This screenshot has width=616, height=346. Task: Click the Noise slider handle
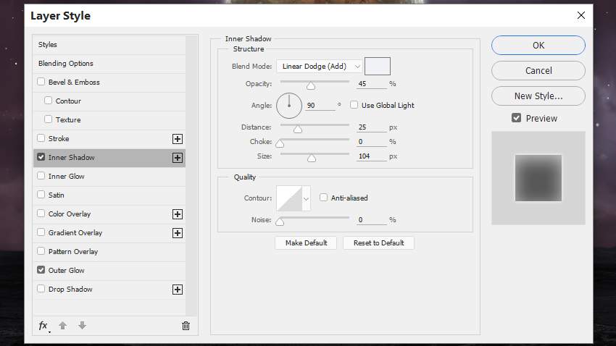280,222
